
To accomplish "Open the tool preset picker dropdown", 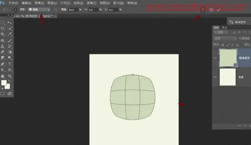I will [x=6, y=10].
